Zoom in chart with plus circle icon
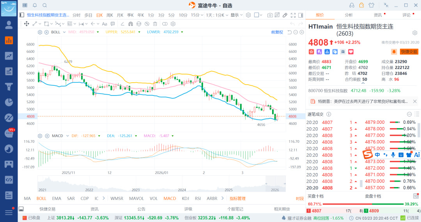This screenshot has width=421, height=222. (x=302, y=32)
